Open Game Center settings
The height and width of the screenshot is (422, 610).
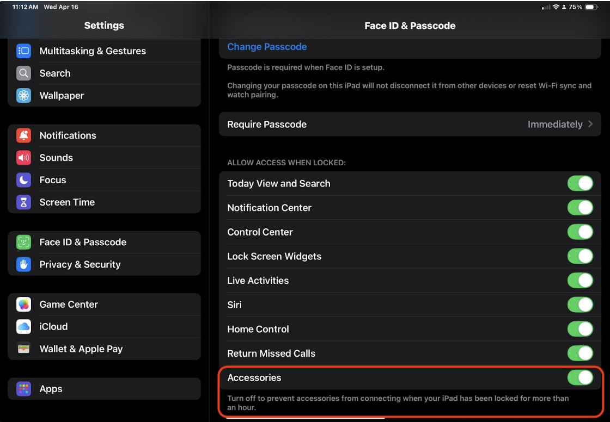(104, 304)
